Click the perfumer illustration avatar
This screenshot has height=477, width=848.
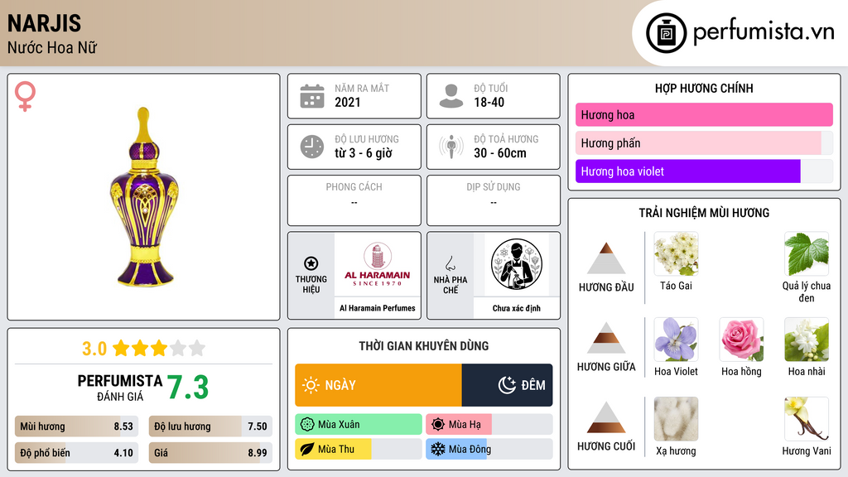click(517, 264)
